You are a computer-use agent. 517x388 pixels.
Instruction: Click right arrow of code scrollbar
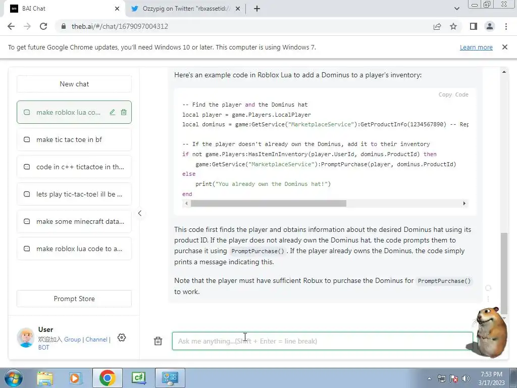(464, 204)
